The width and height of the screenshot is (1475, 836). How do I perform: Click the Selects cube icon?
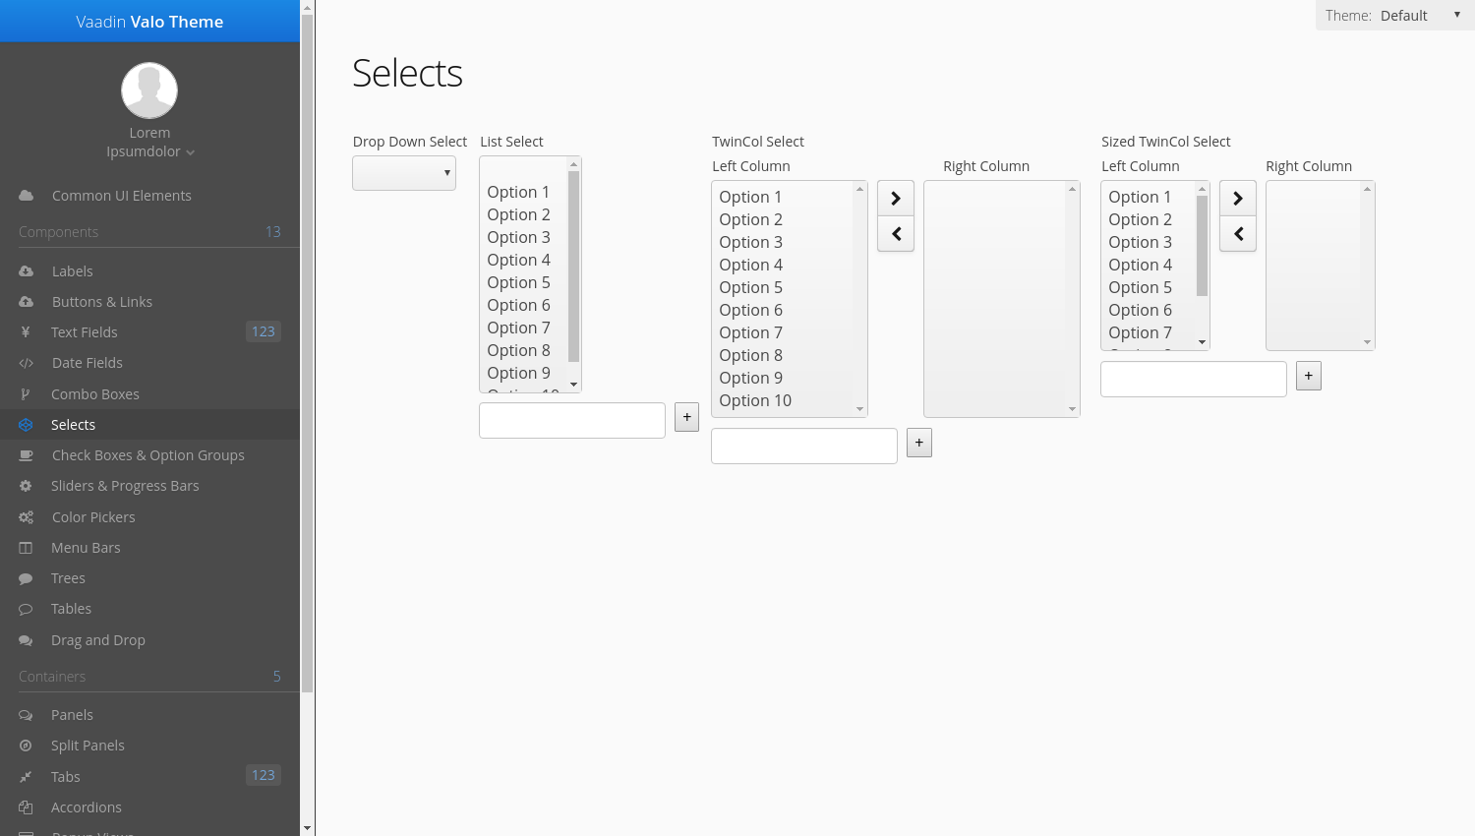pos(26,425)
